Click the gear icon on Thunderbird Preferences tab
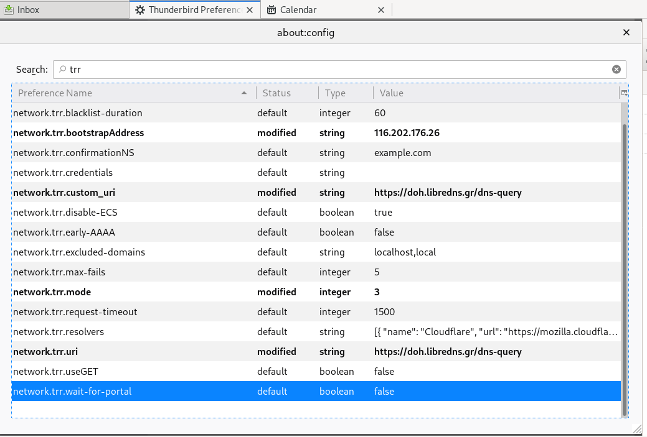Image resolution: width=647 pixels, height=437 pixels. point(141,9)
